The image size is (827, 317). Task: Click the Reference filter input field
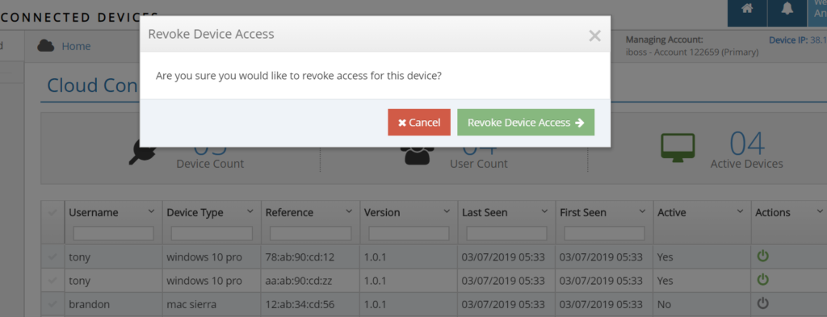pyautogui.click(x=310, y=233)
